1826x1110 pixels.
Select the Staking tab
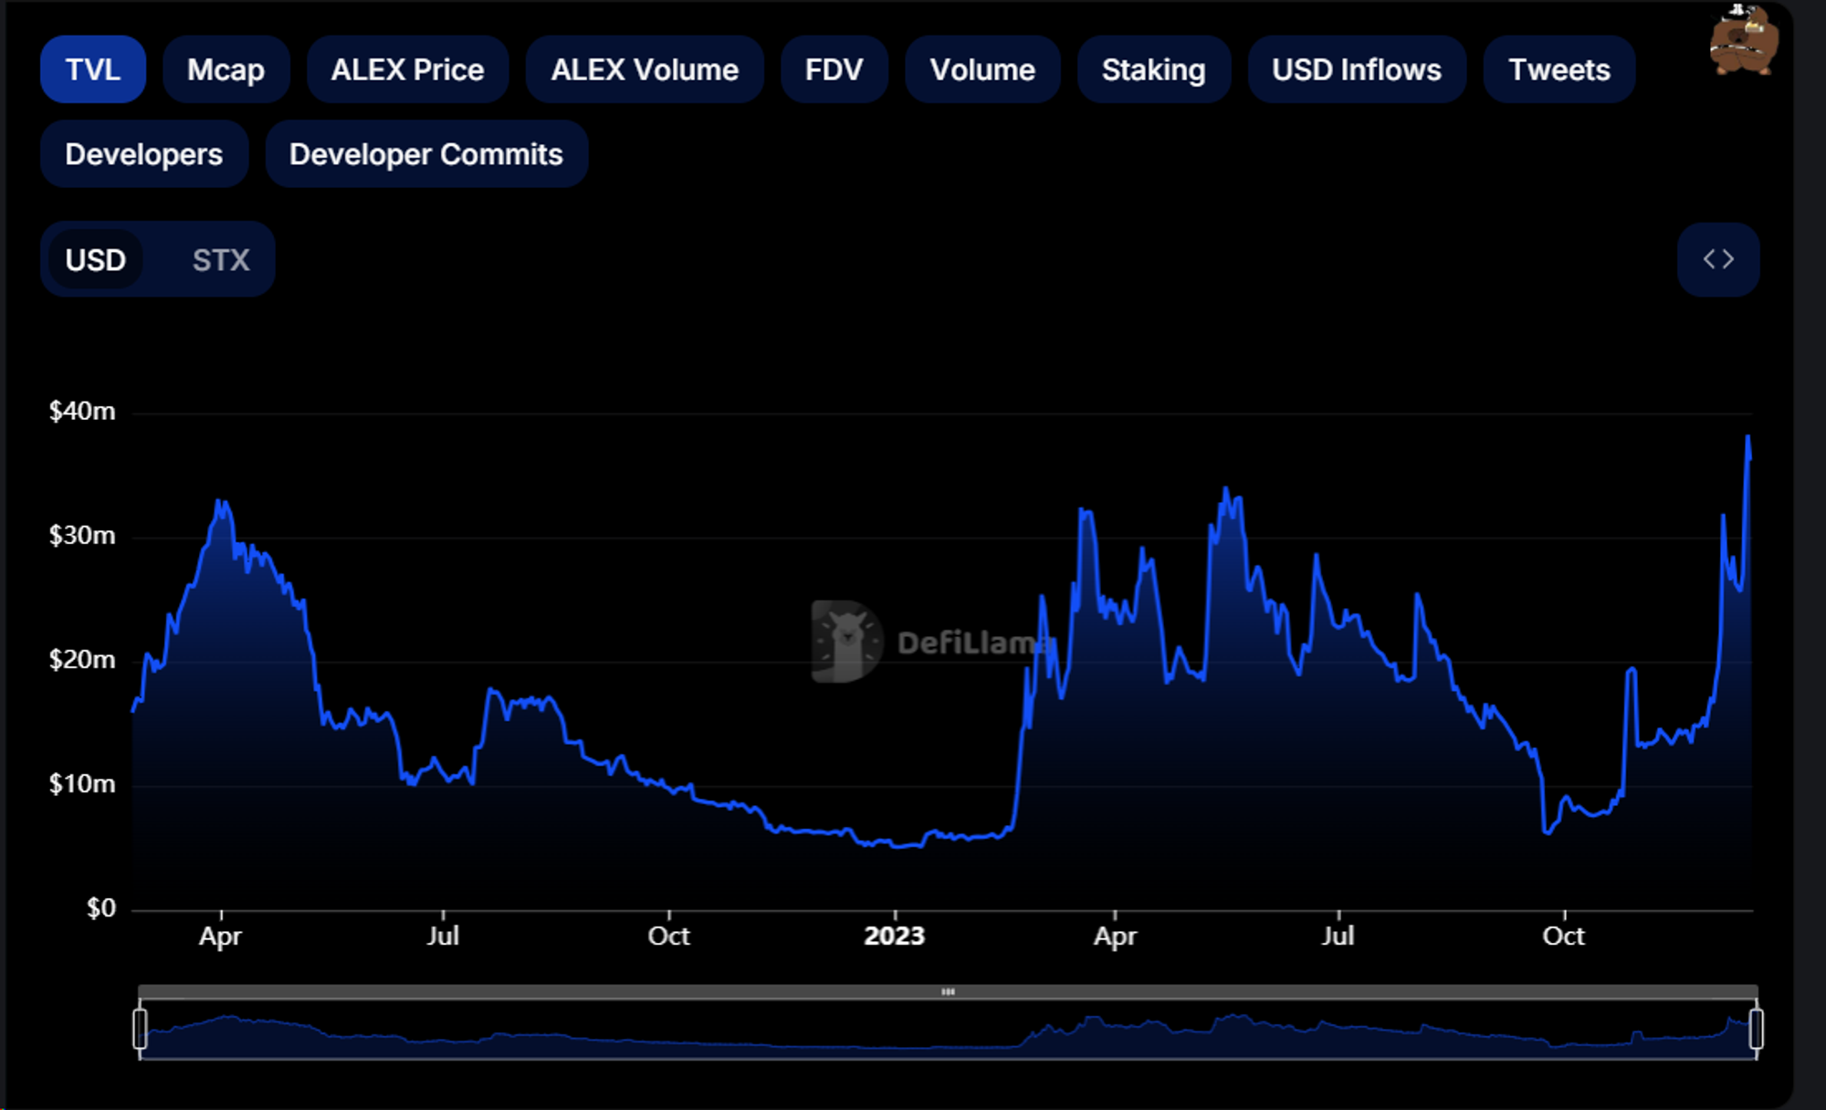point(1153,68)
